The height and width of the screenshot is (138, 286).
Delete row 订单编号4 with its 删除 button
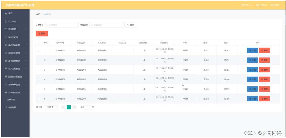tap(264, 79)
